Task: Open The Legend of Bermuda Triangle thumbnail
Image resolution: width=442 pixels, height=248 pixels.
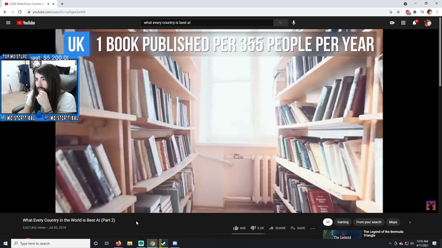Action: pos(343,234)
